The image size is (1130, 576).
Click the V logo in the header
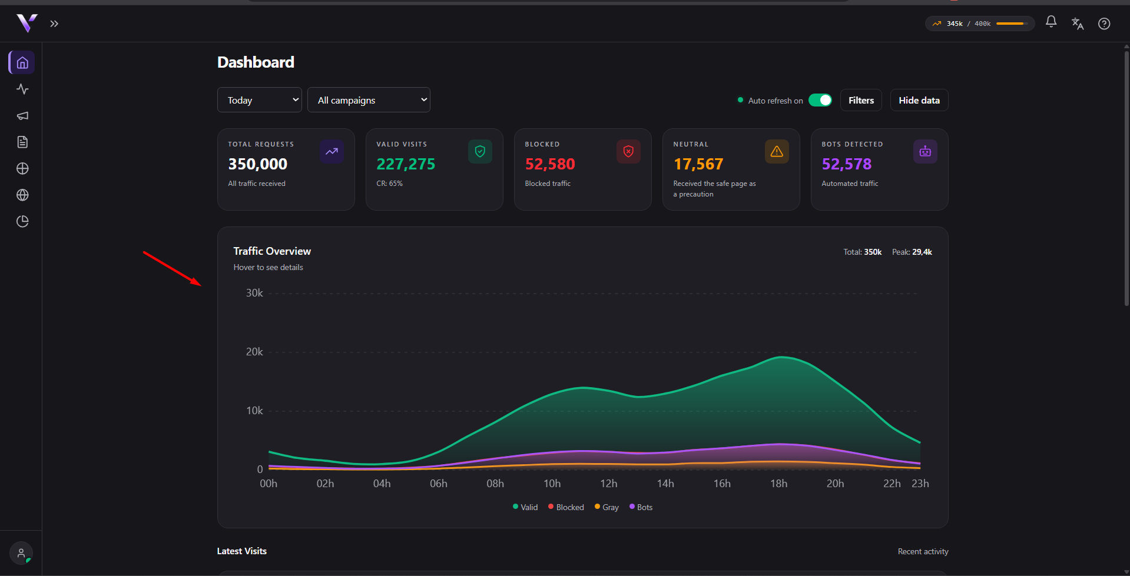[x=26, y=24]
